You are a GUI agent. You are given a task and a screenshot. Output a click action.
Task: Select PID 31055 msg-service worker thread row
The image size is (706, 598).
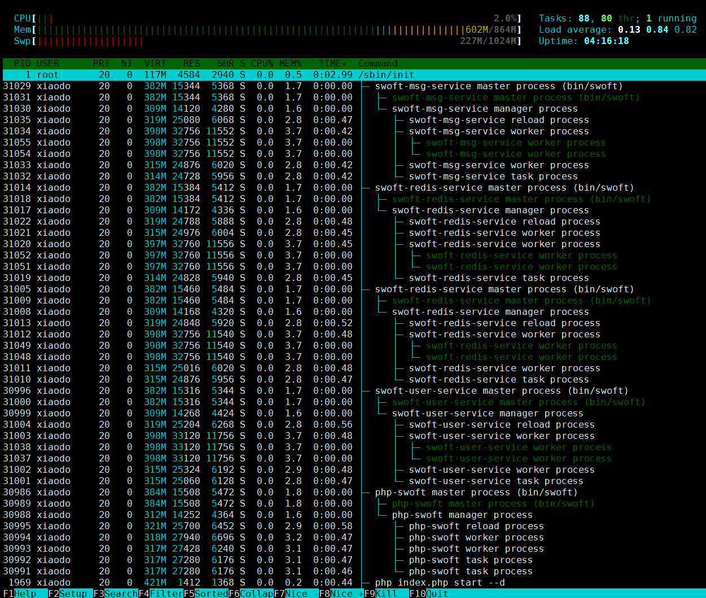coord(354,142)
